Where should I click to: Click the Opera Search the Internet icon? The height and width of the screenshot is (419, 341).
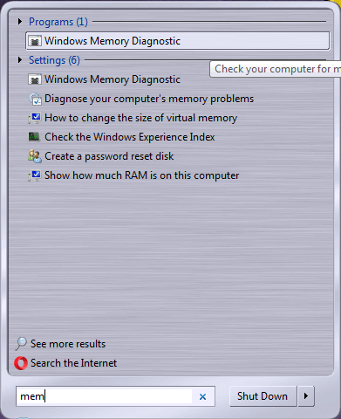click(21, 363)
